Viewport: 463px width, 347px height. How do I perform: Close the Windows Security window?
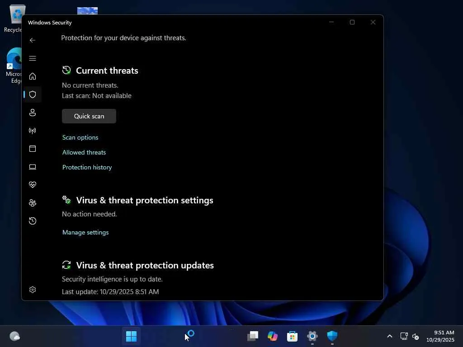click(373, 22)
